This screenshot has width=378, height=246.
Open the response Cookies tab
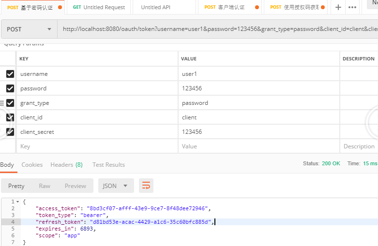point(32,165)
